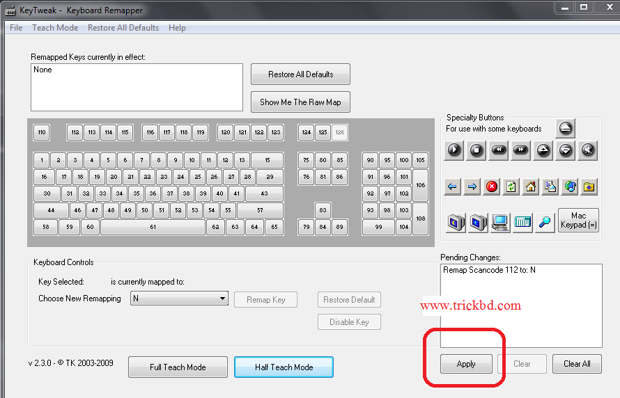
Task: Open the Teach Mode menu
Action: coord(55,28)
